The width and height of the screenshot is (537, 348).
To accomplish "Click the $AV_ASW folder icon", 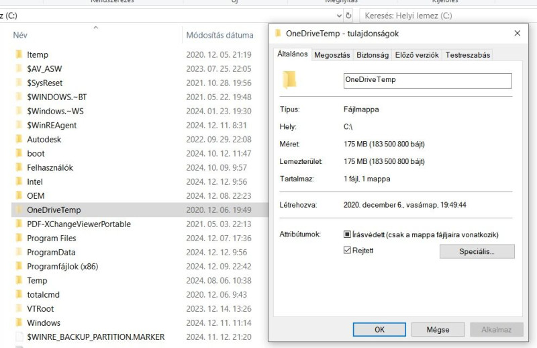I will click(19, 69).
